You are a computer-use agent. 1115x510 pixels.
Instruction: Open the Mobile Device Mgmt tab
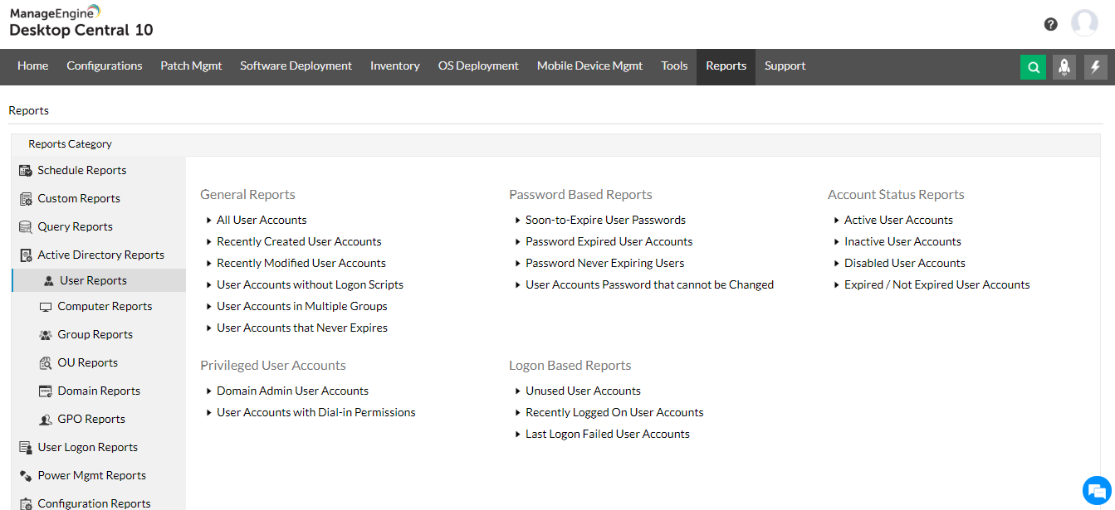coord(589,66)
